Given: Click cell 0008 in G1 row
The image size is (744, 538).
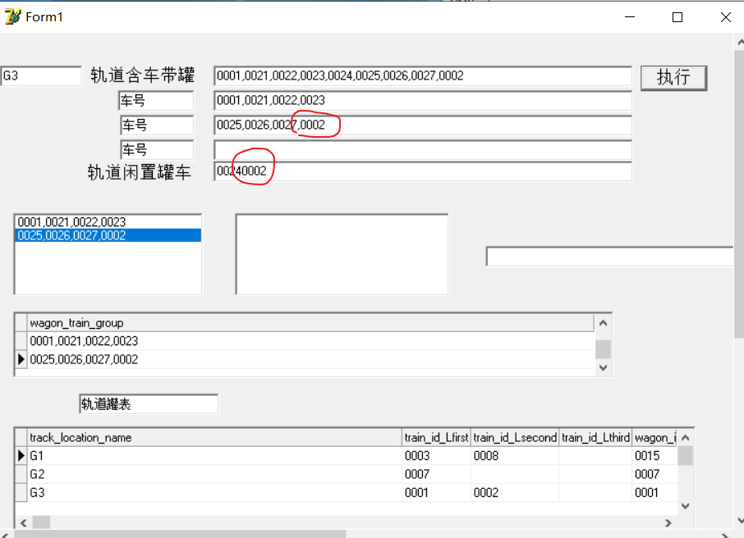Looking at the screenshot, I should (515, 455).
